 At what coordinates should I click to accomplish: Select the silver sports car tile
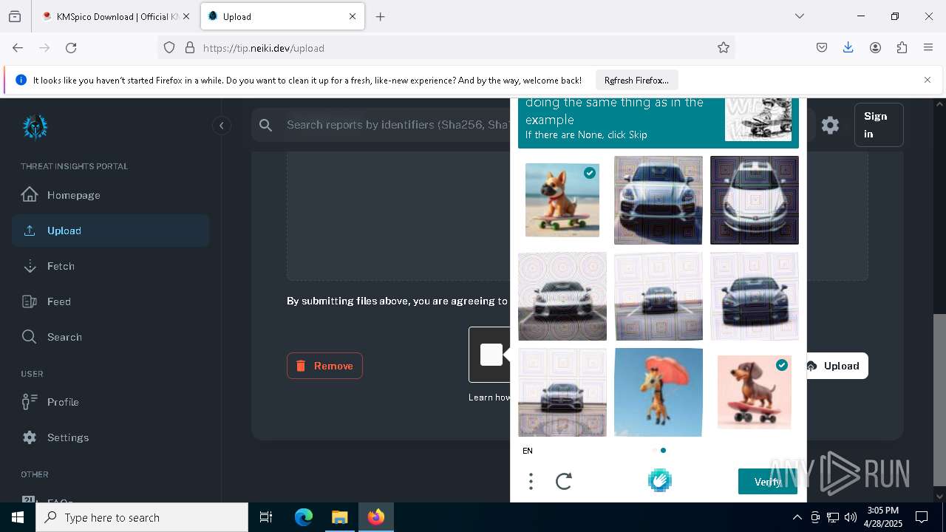coord(562,296)
